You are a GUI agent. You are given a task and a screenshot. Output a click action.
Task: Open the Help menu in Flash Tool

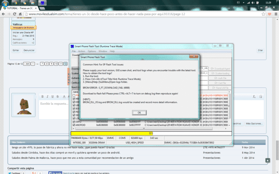tap(112, 51)
